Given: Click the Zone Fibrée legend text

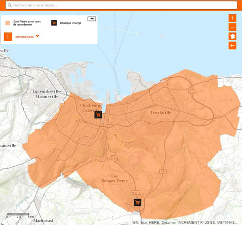Looking at the screenshot, I should [27, 23].
